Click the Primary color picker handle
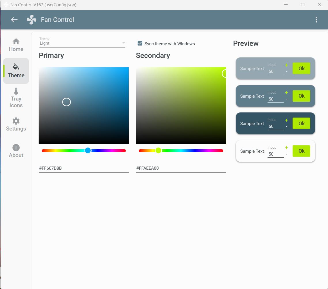Screen dimensions: 328x289 (67, 102)
